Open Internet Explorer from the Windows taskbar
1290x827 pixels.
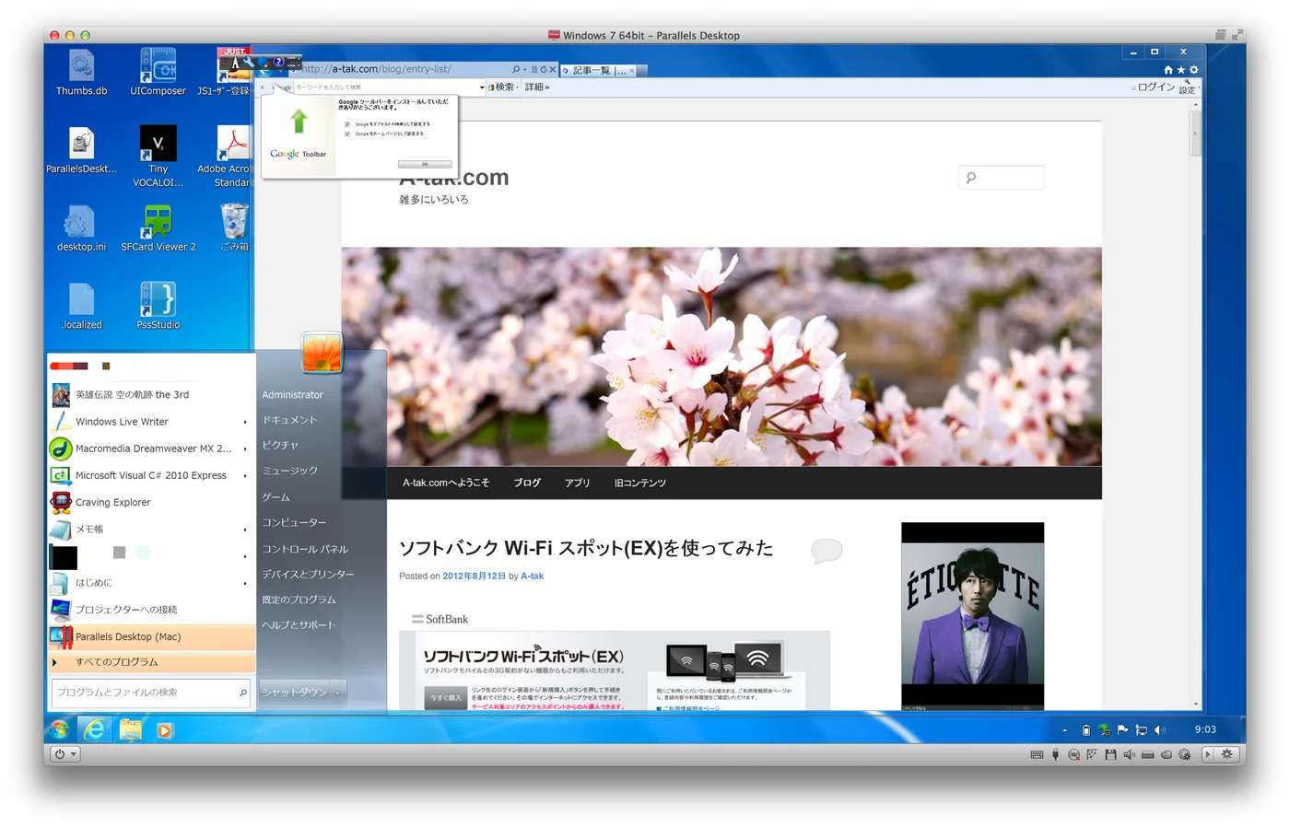94,730
